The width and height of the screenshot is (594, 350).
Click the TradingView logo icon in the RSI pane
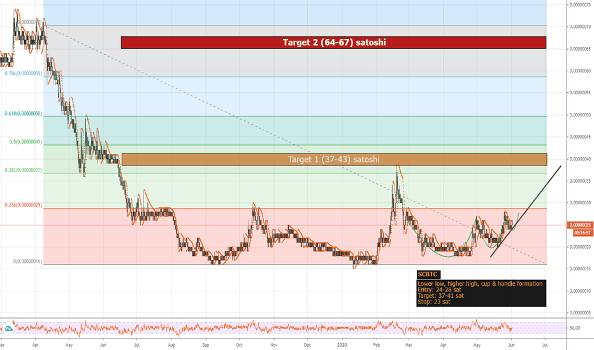pos(8,328)
